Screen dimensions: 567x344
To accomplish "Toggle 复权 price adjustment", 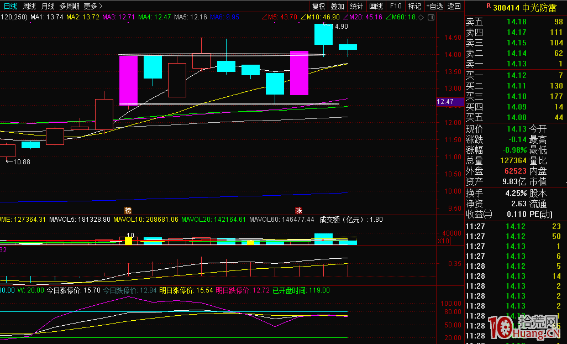I will [x=319, y=6].
